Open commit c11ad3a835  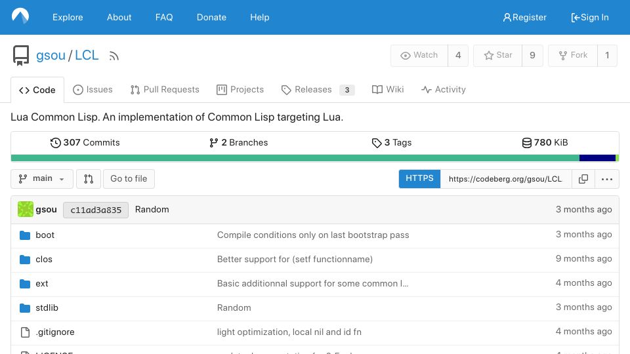(x=96, y=210)
